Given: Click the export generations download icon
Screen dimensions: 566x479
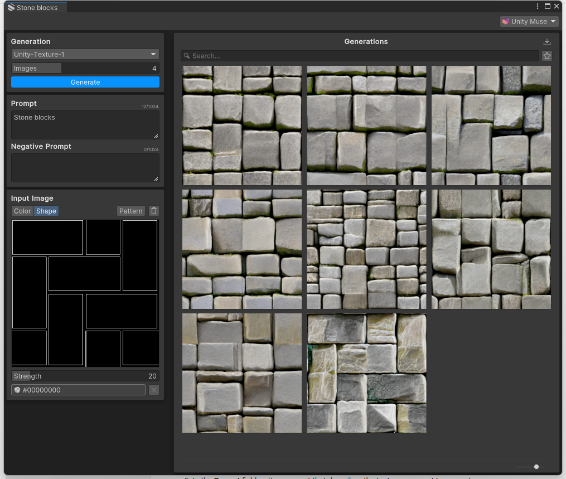Looking at the screenshot, I should tap(546, 42).
